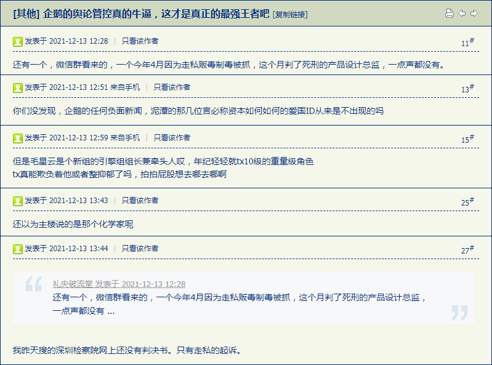The height and width of the screenshot is (365, 492).
Task: Go to previous thread with left arrow icon
Action: point(462,14)
